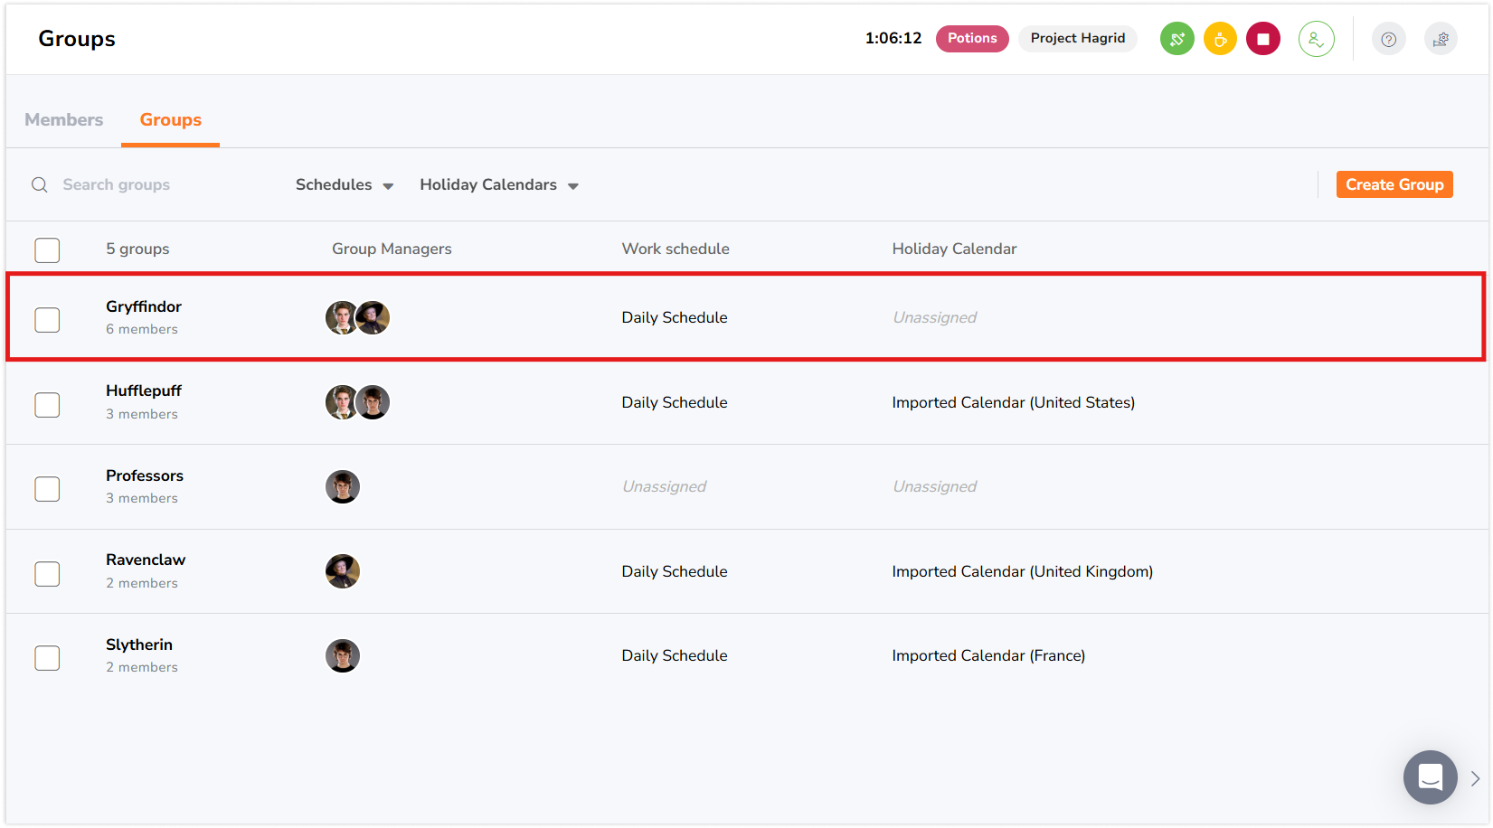Open the chat widget bubble icon
This screenshot has height=828, width=1493.
click(1430, 776)
